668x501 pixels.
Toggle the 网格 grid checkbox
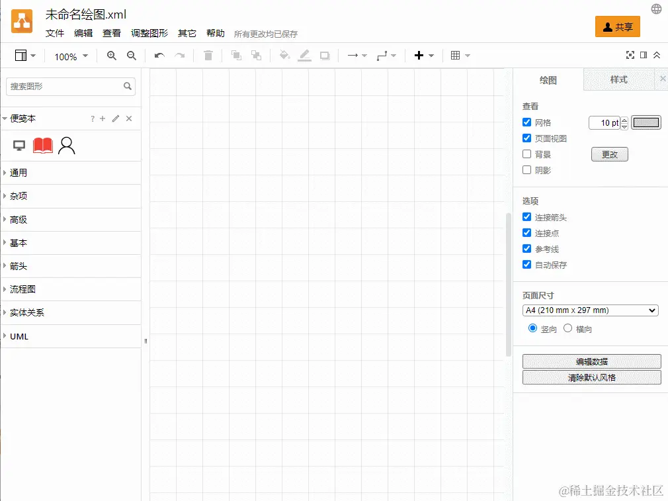pyautogui.click(x=527, y=122)
